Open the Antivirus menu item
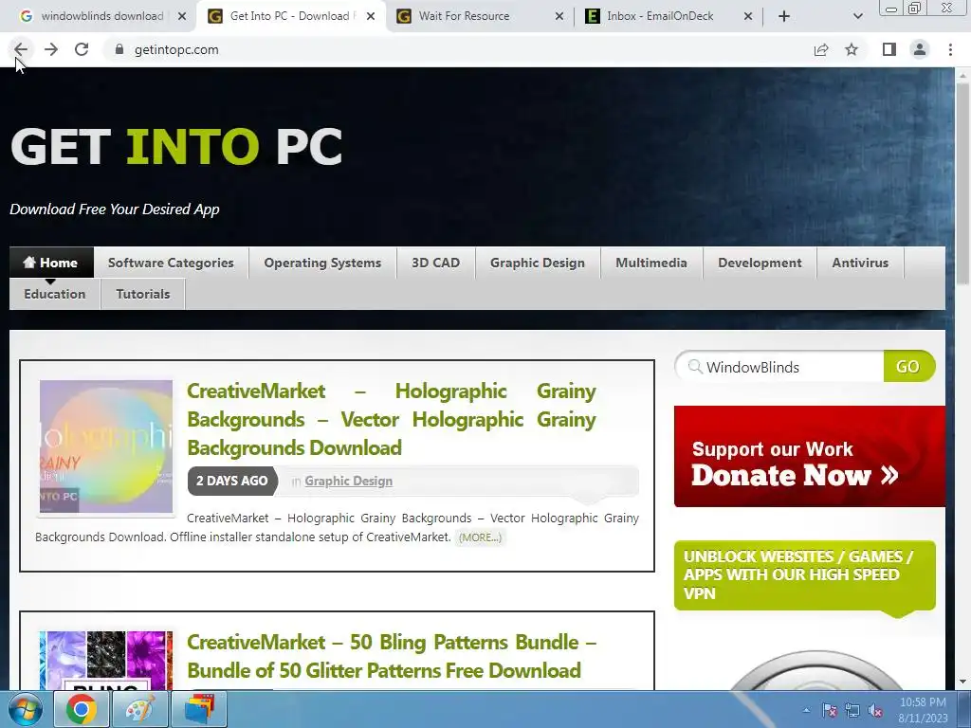This screenshot has width=971, height=728. pyautogui.click(x=859, y=263)
